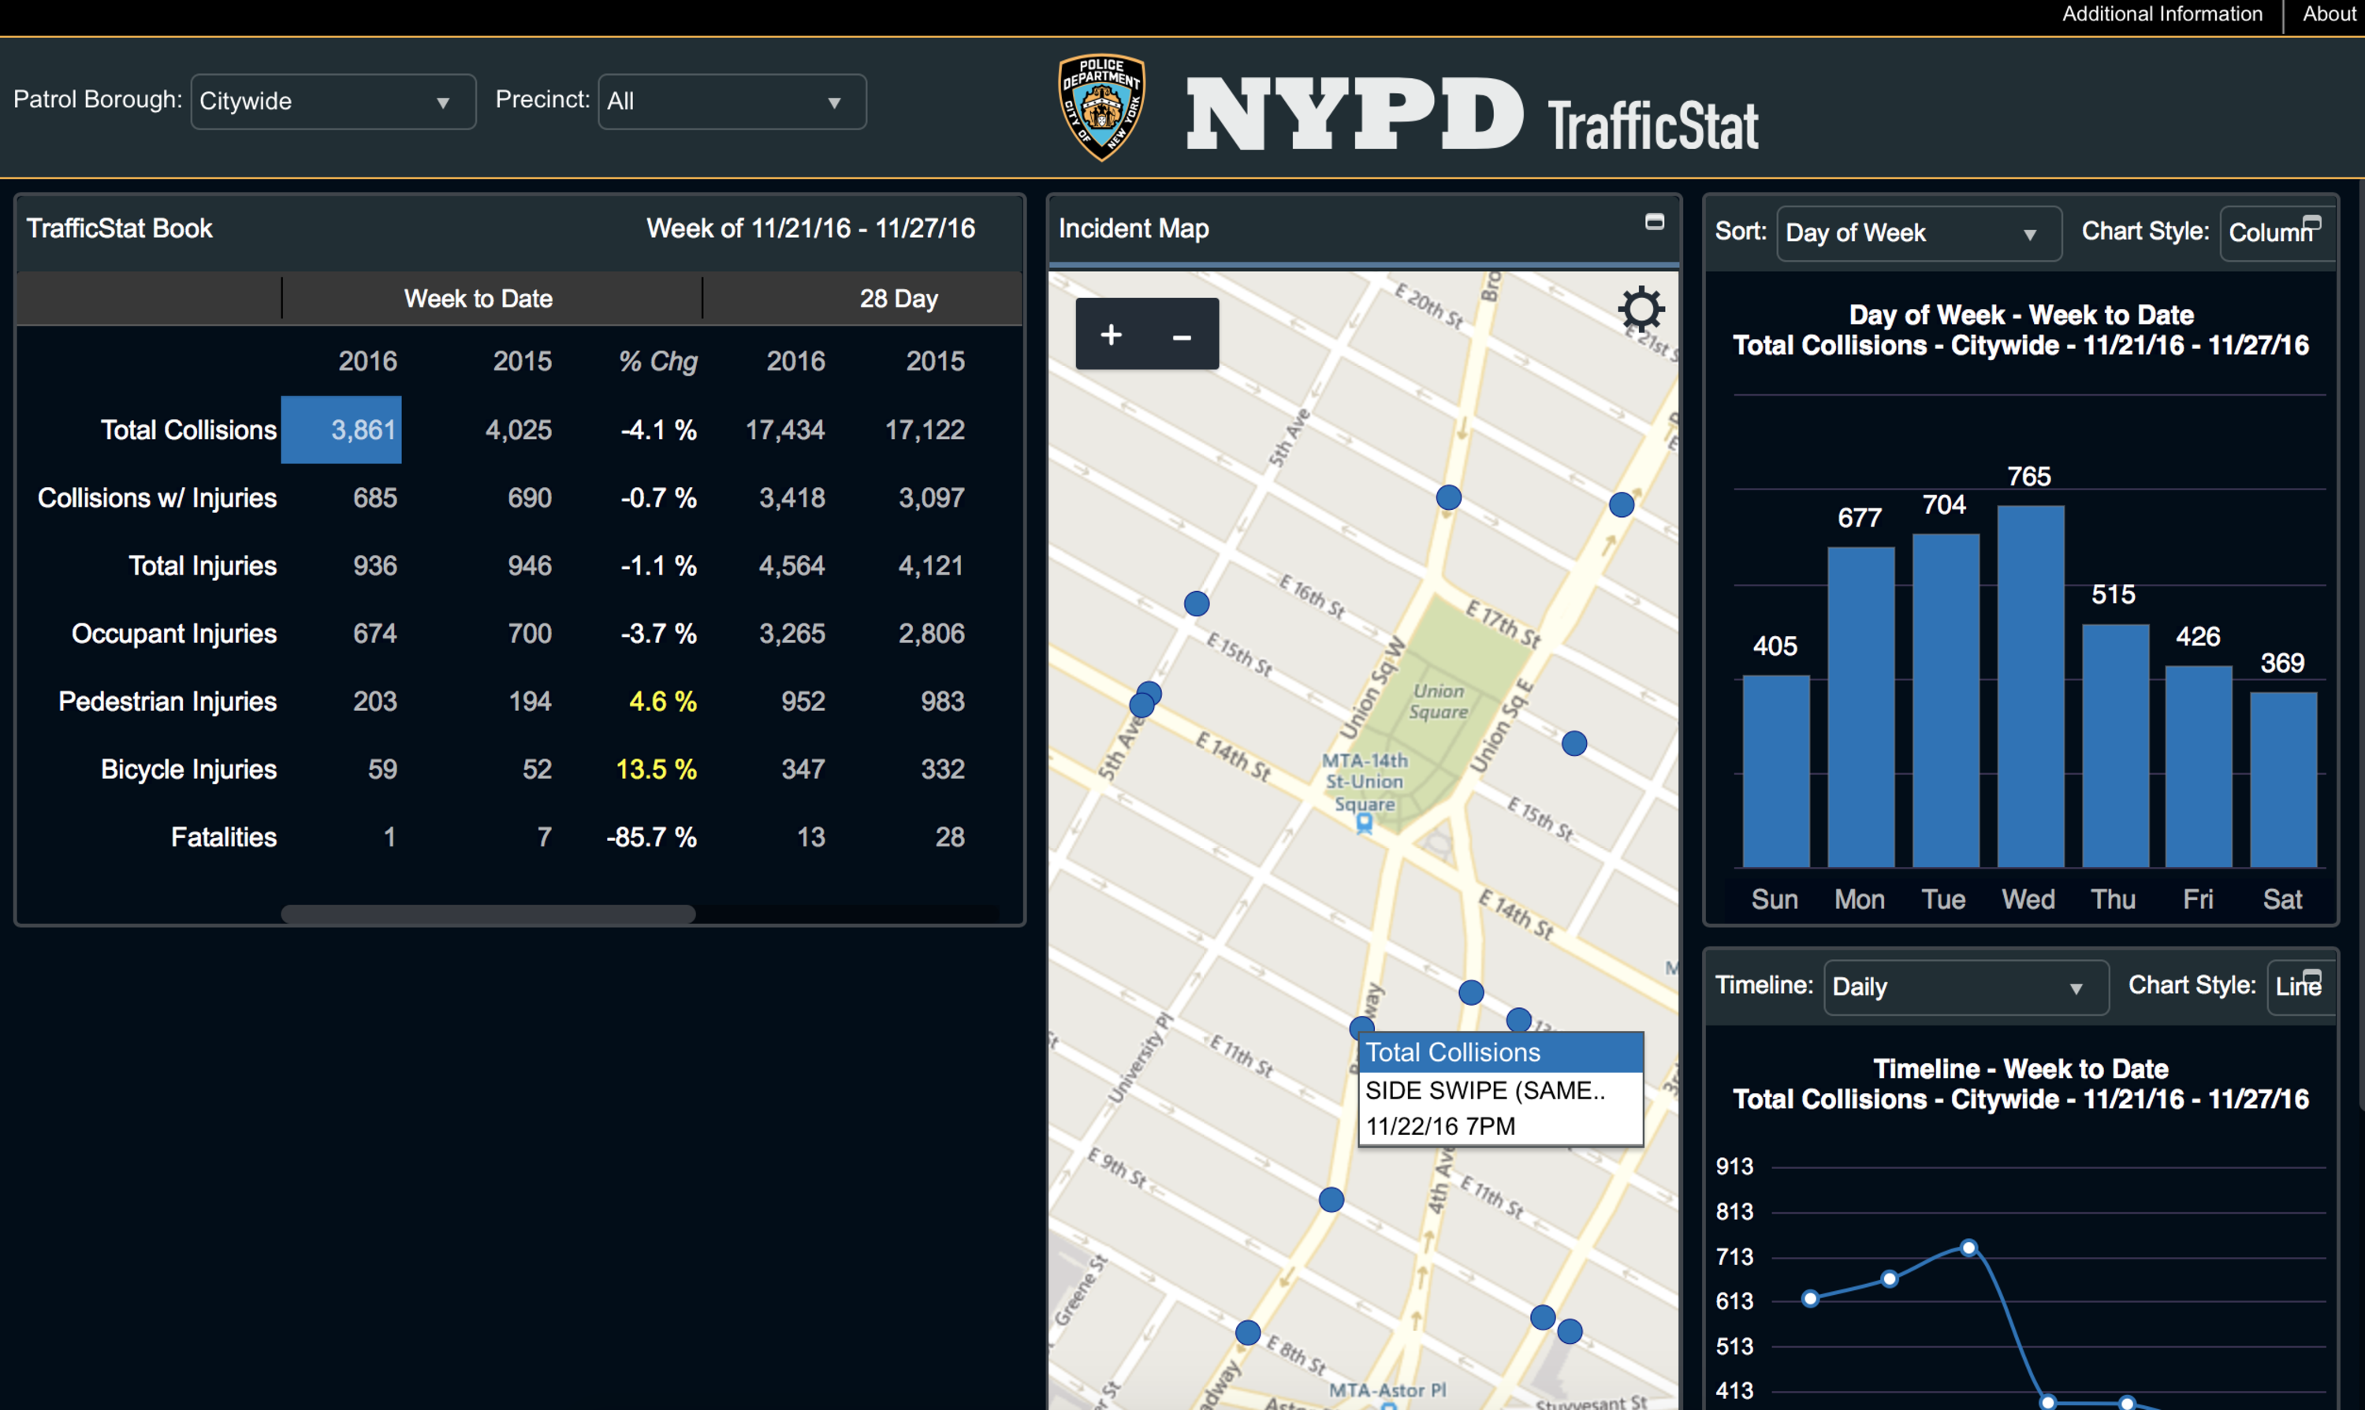Change timeline chart style to Line
2365x1410 pixels.
2299,988
